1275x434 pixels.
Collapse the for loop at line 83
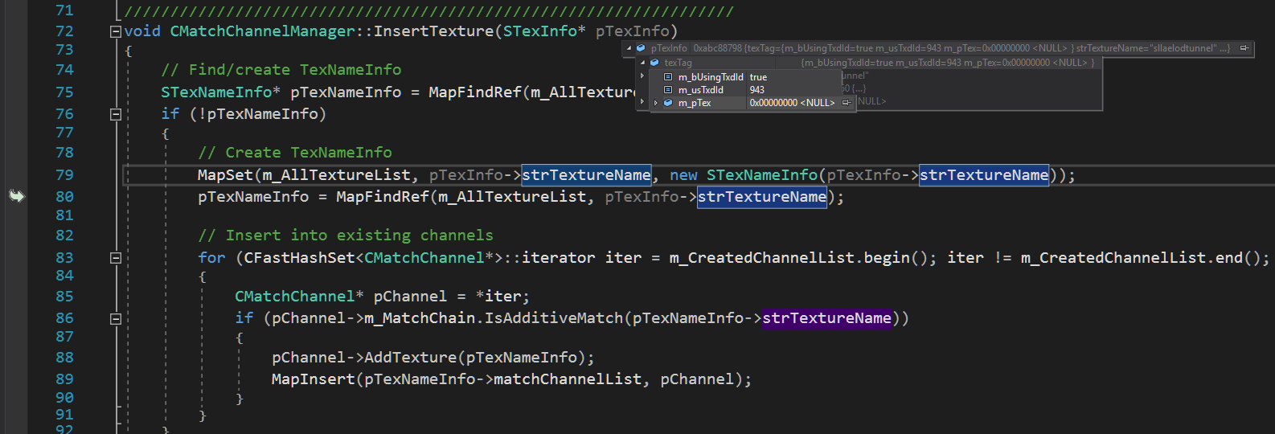[115, 258]
